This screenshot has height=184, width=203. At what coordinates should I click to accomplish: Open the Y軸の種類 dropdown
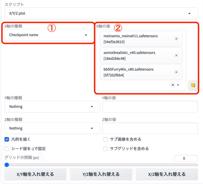[52, 106]
